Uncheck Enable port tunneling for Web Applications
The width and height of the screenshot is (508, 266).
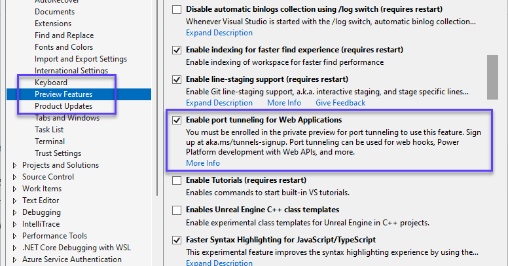coord(177,120)
